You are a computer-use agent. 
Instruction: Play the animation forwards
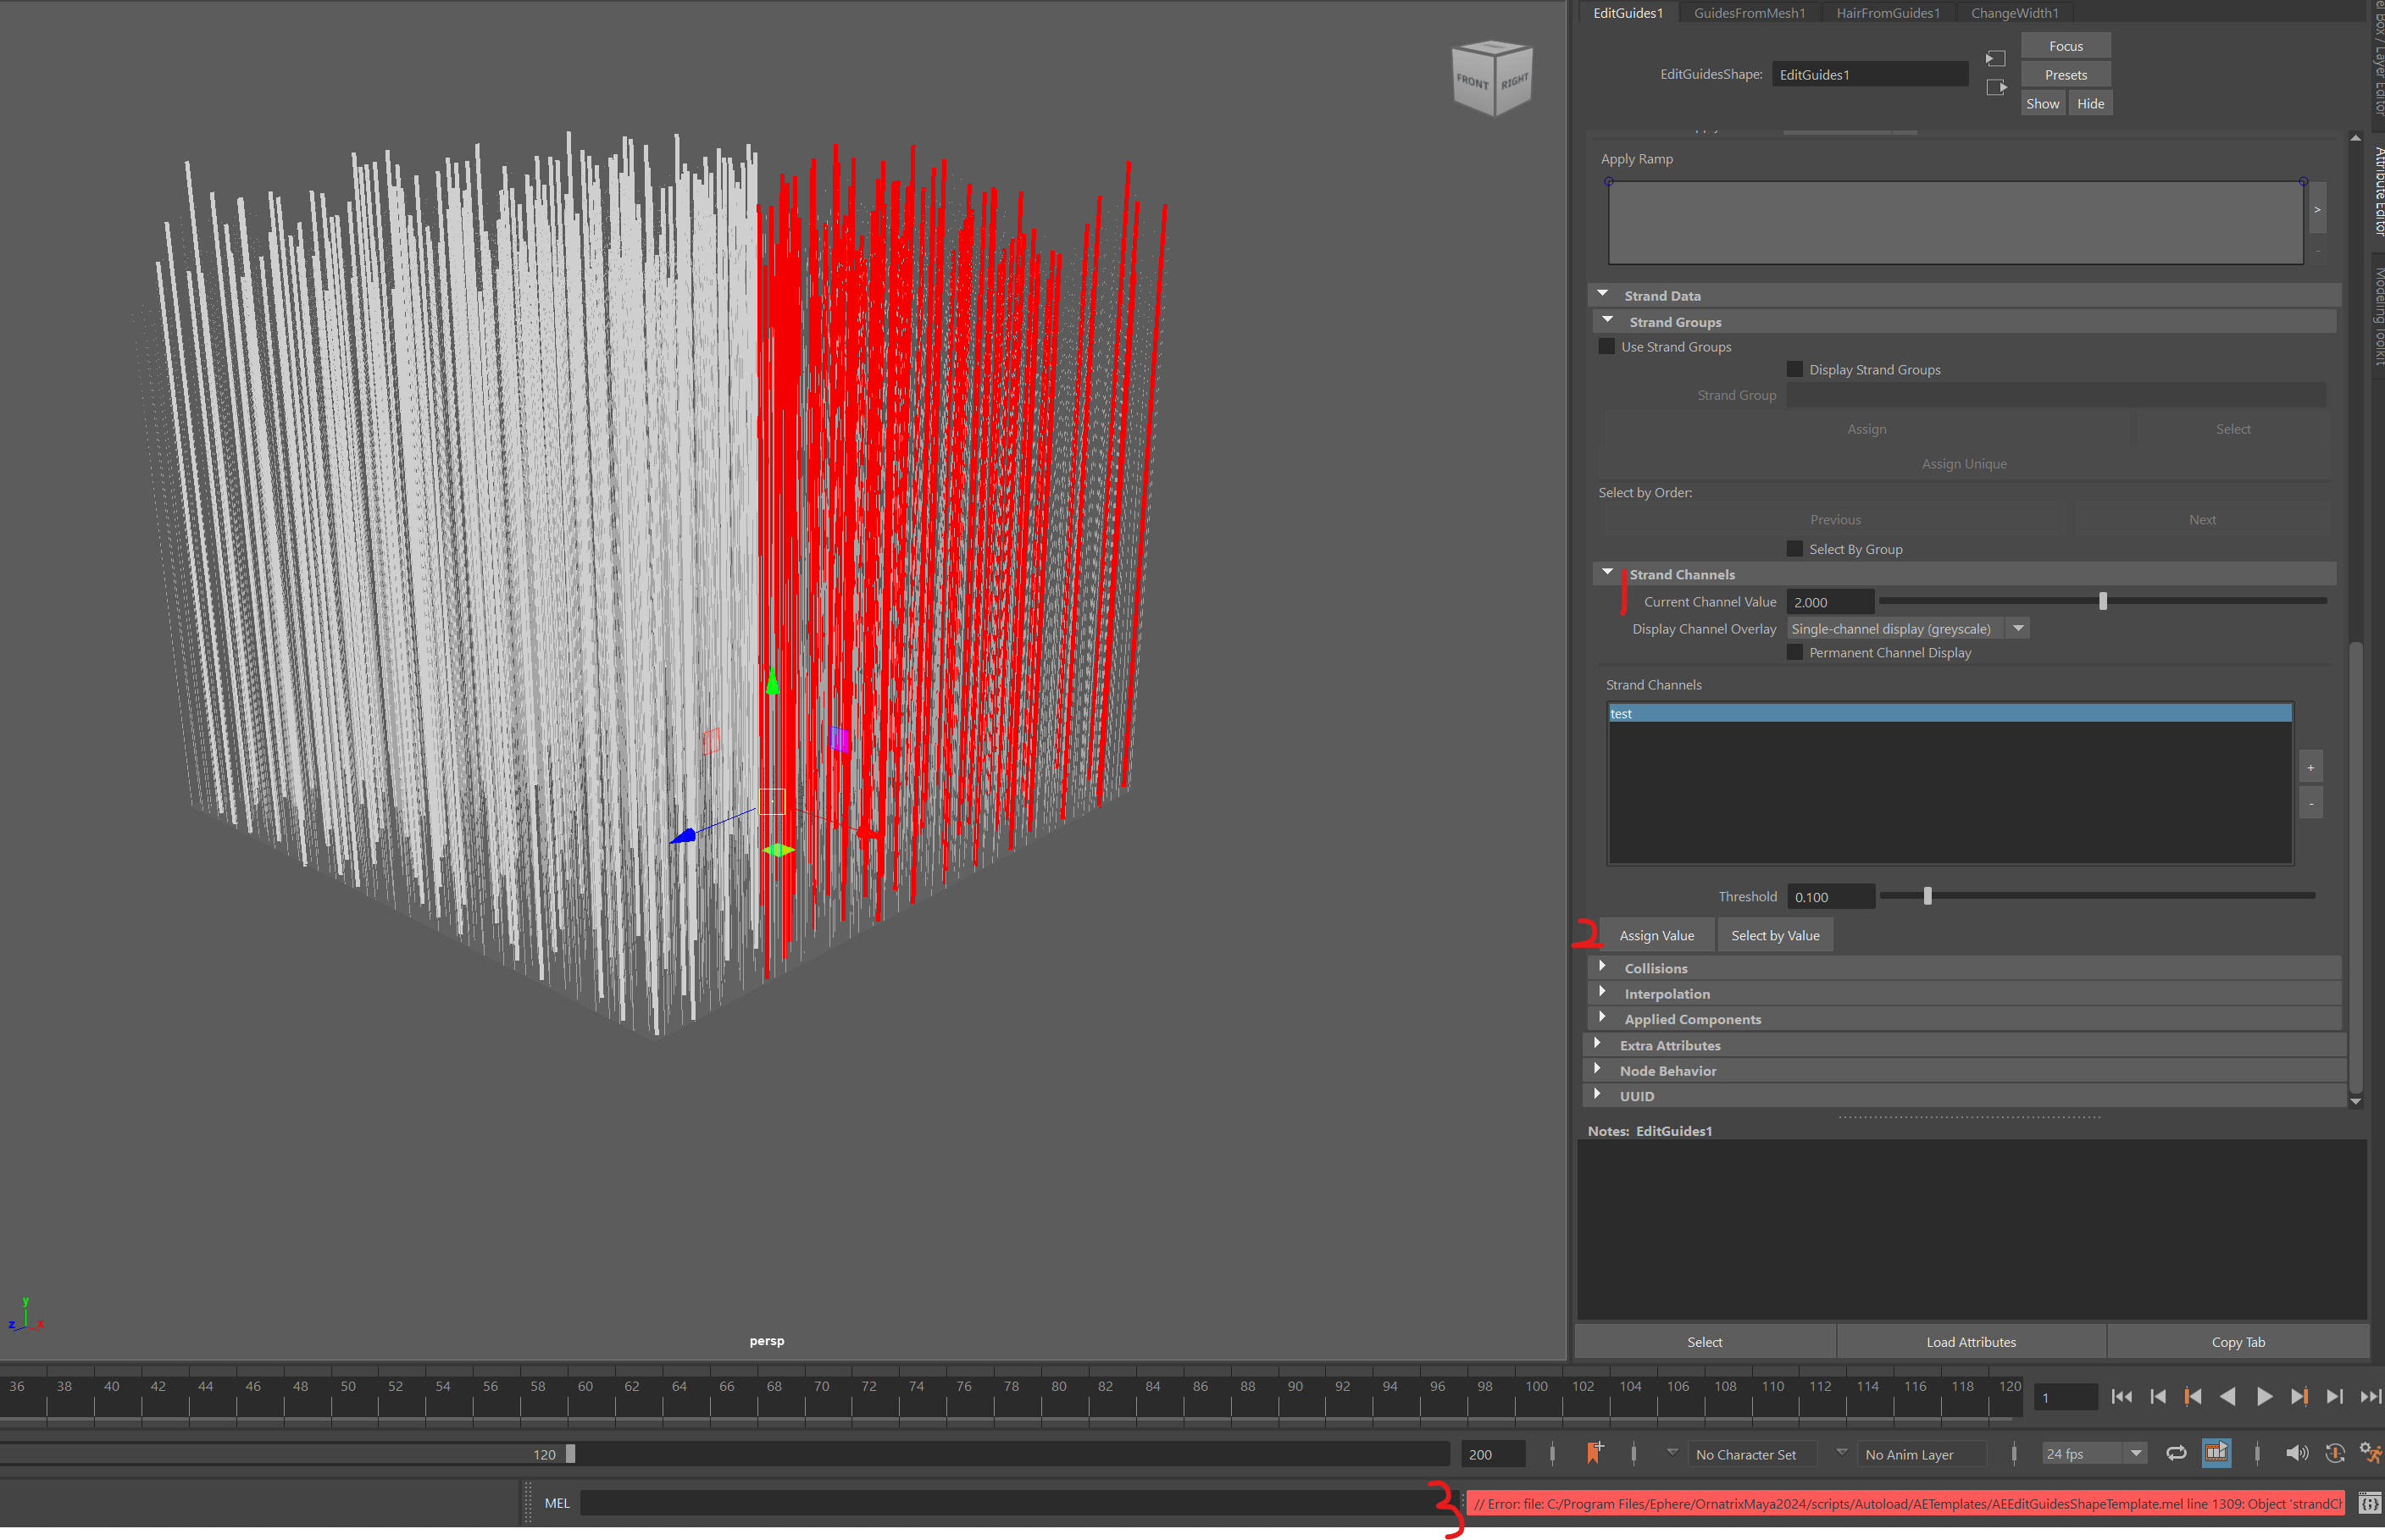point(2264,1397)
